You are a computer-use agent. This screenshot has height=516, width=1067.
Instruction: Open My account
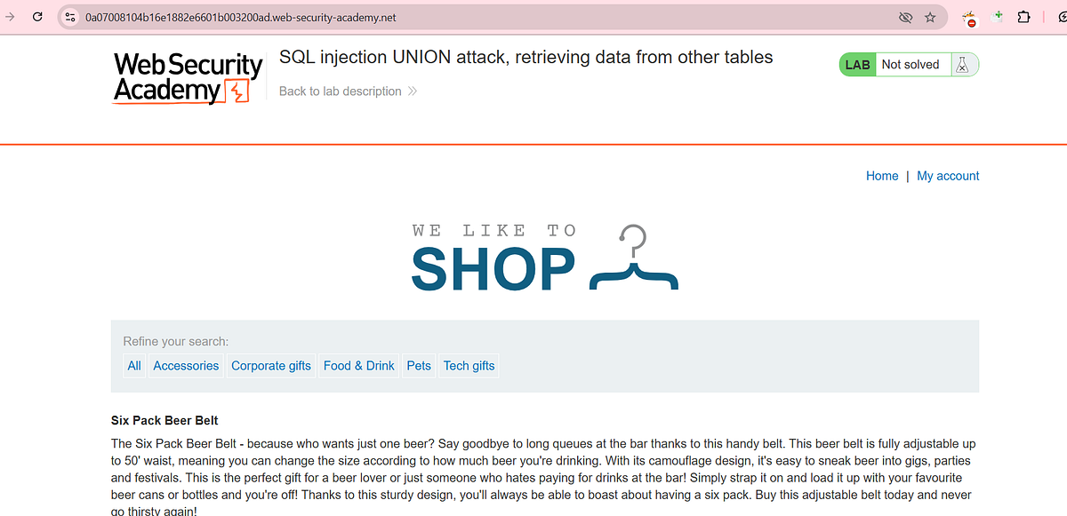click(948, 176)
